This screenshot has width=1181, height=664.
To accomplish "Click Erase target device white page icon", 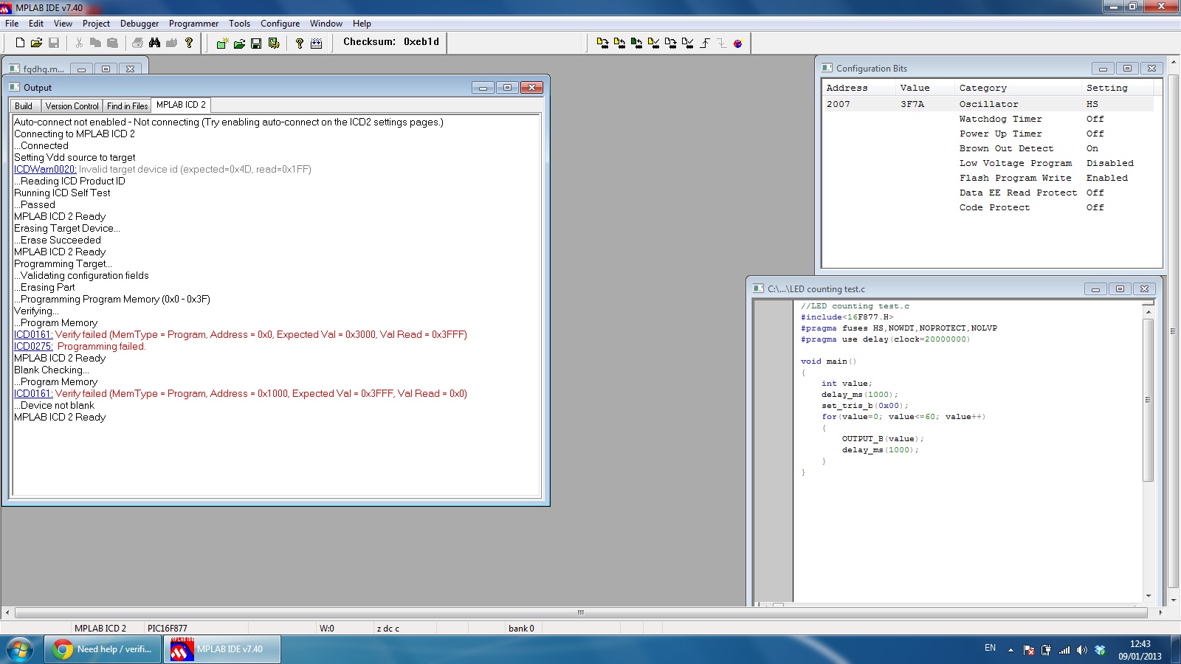I will 670,44.
